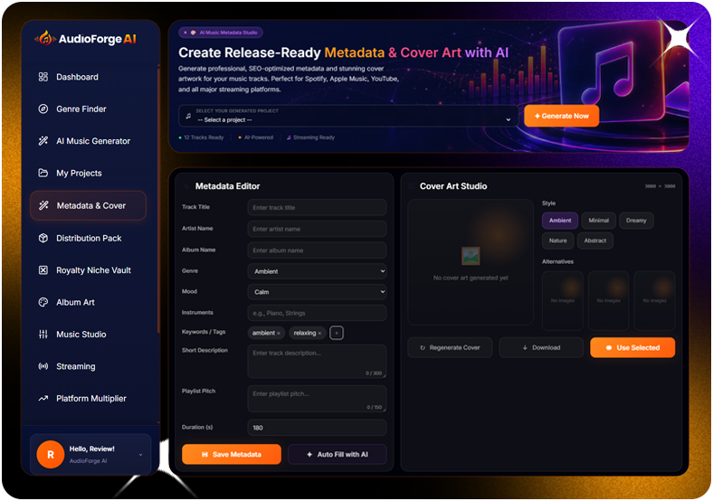
Task: Select the first alternative cover thumbnail
Action: click(563, 300)
